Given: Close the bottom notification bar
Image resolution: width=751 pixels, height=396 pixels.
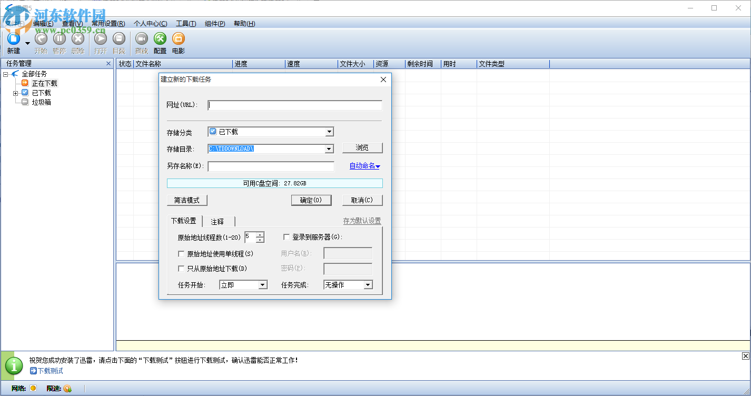Looking at the screenshot, I should (x=746, y=357).
